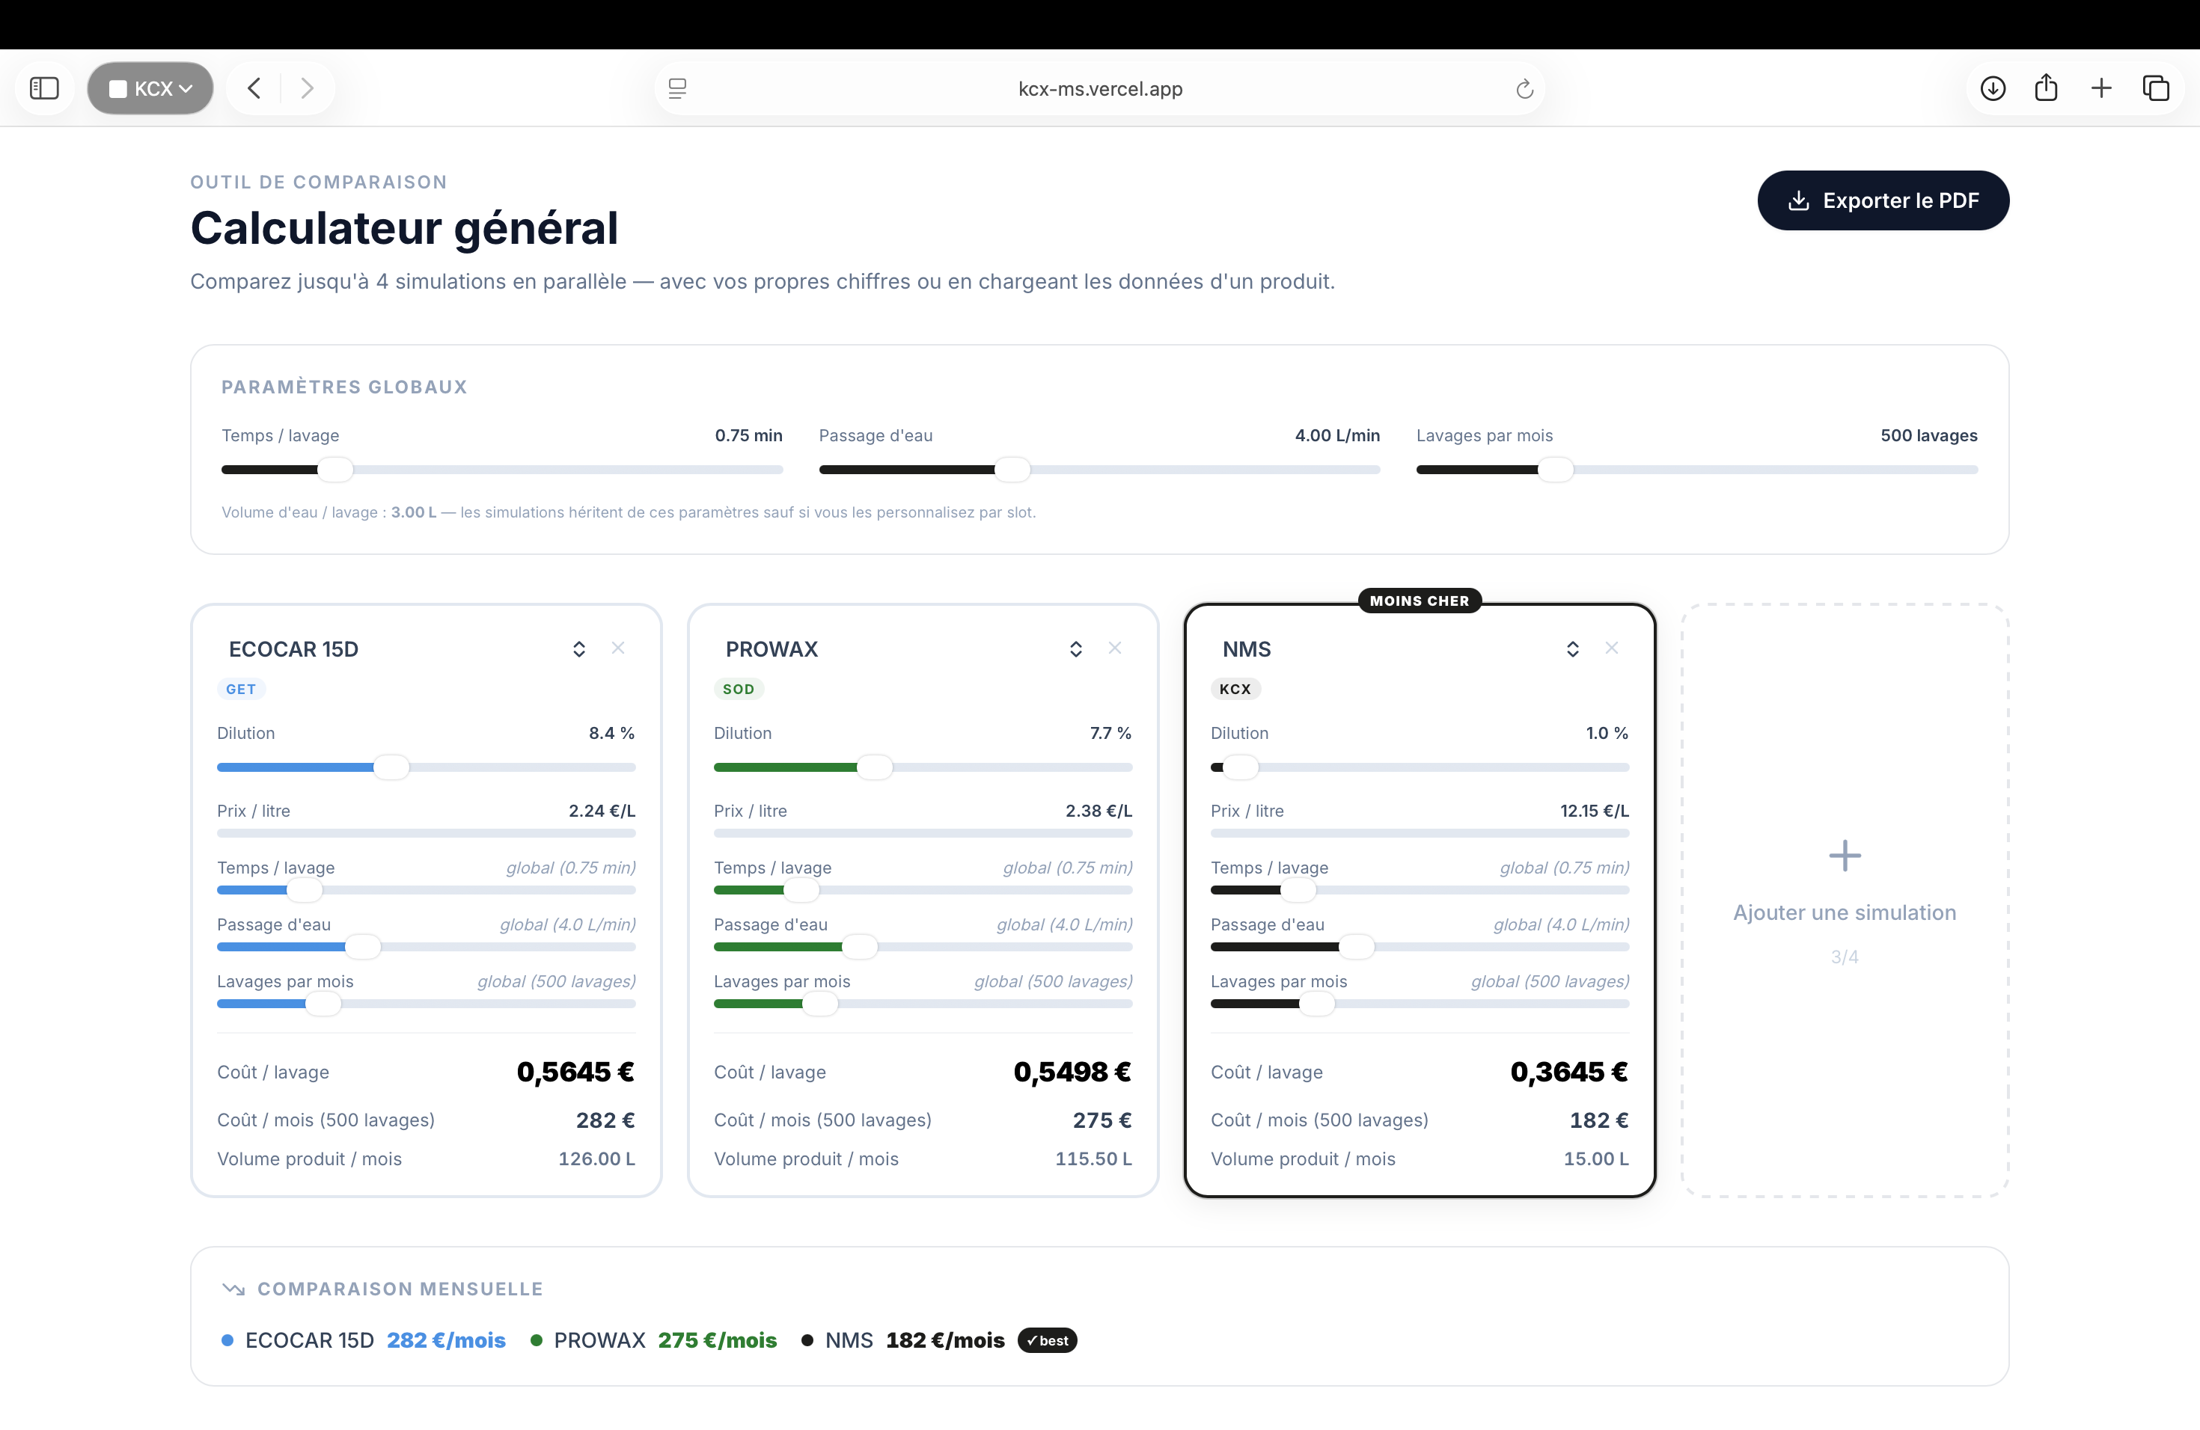Image resolution: width=2200 pixels, height=1430 pixels.
Task: Adjust the NMS Dilution slider
Action: tap(1420, 767)
